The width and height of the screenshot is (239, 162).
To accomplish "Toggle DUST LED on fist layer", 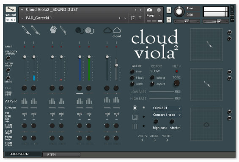I will click(x=52, y=47).
